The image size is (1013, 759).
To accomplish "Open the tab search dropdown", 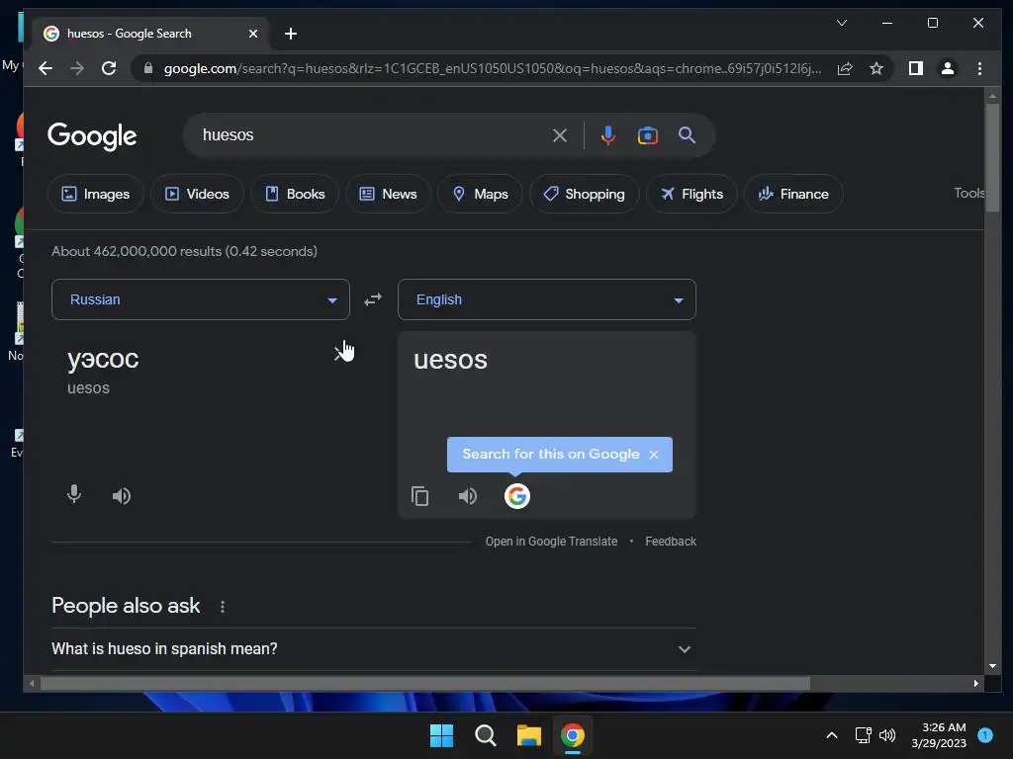I will [842, 24].
